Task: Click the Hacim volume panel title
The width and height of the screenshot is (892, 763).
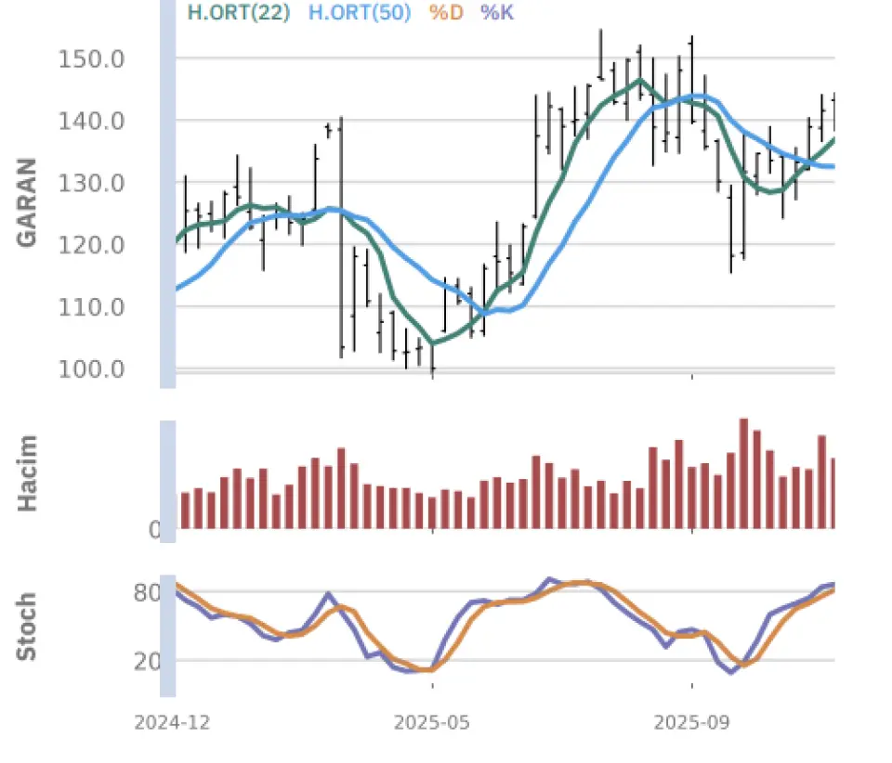Action: (x=27, y=472)
